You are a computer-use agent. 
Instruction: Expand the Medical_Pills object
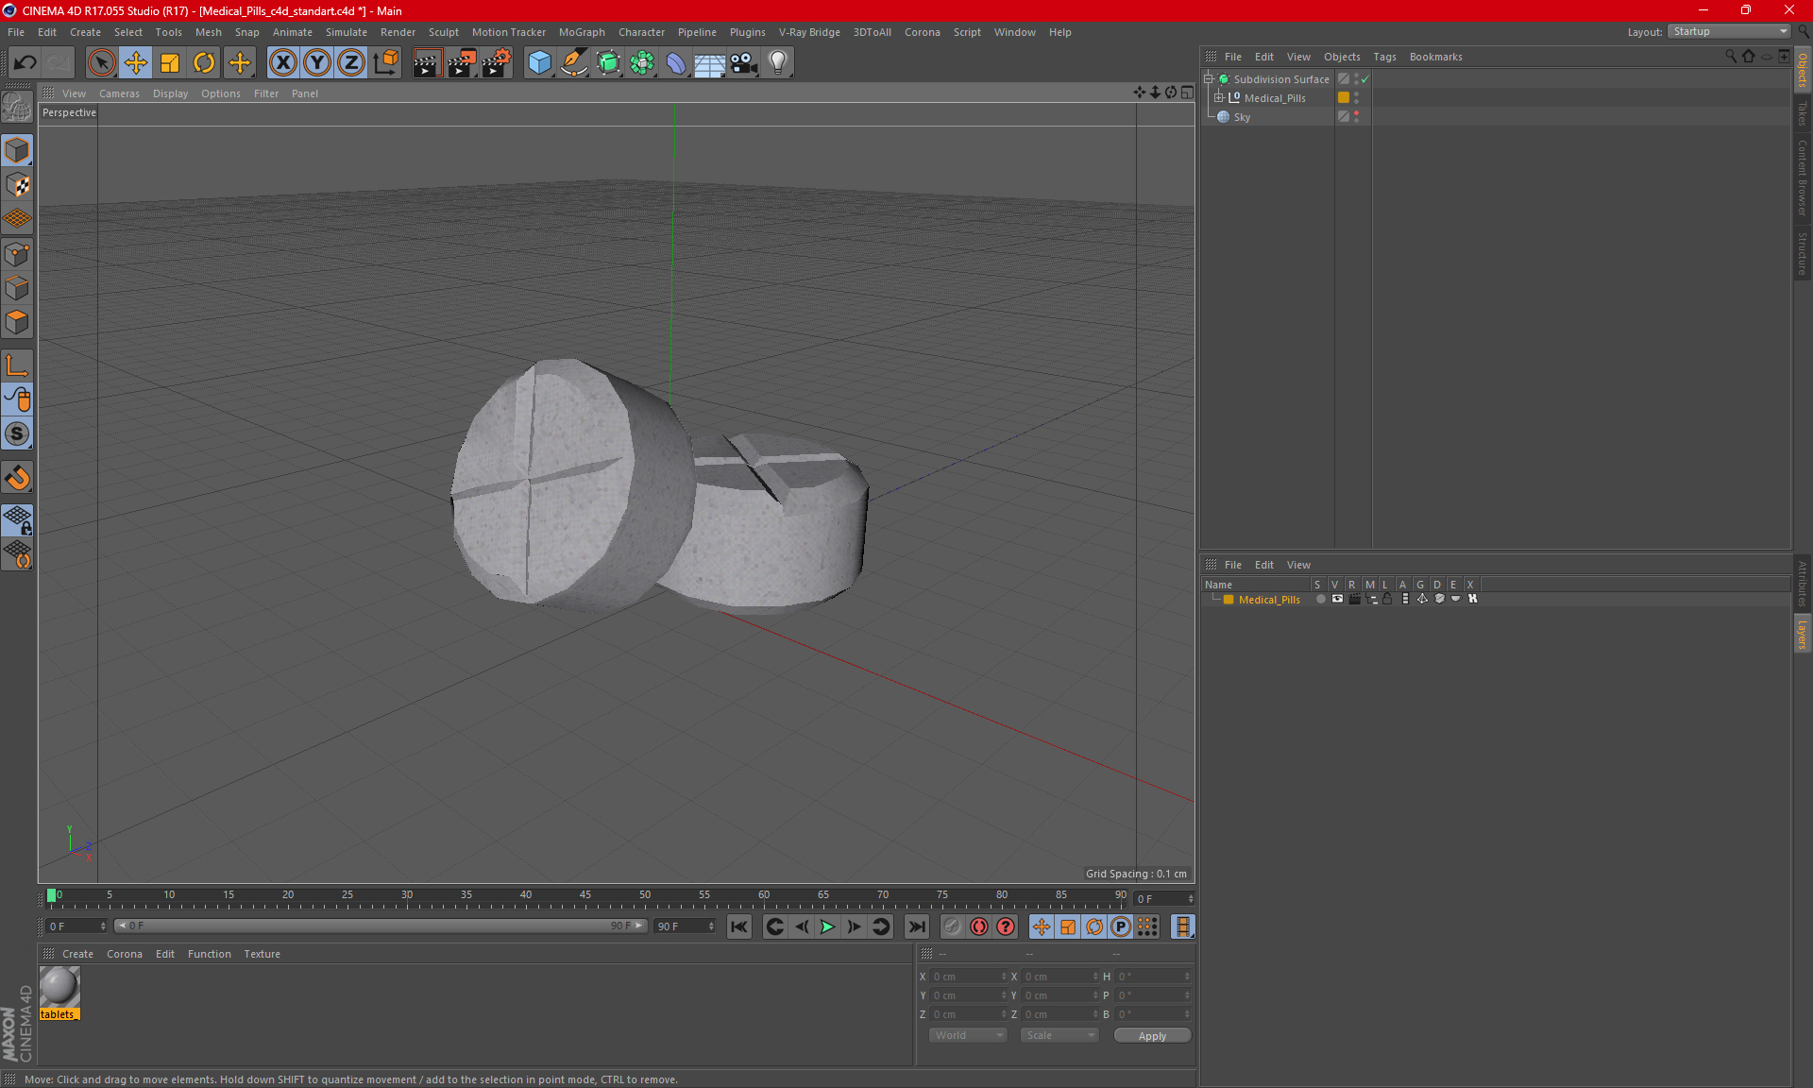1219,98
